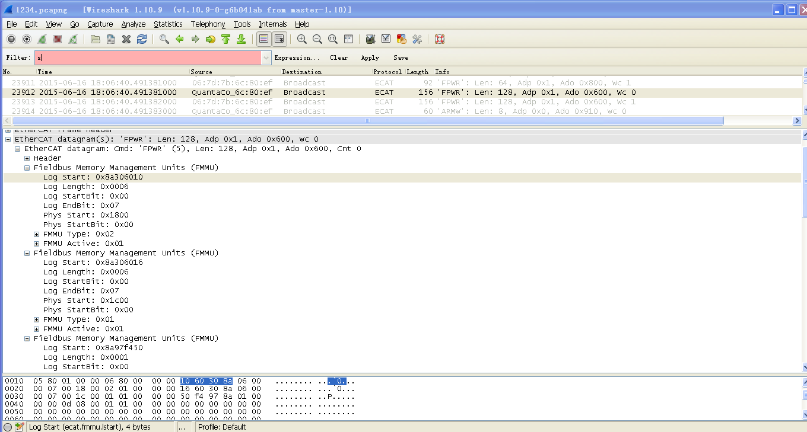Click the packet list horizontal scrollbar thumb
This screenshot has width=807, height=432.
tap(367, 121)
